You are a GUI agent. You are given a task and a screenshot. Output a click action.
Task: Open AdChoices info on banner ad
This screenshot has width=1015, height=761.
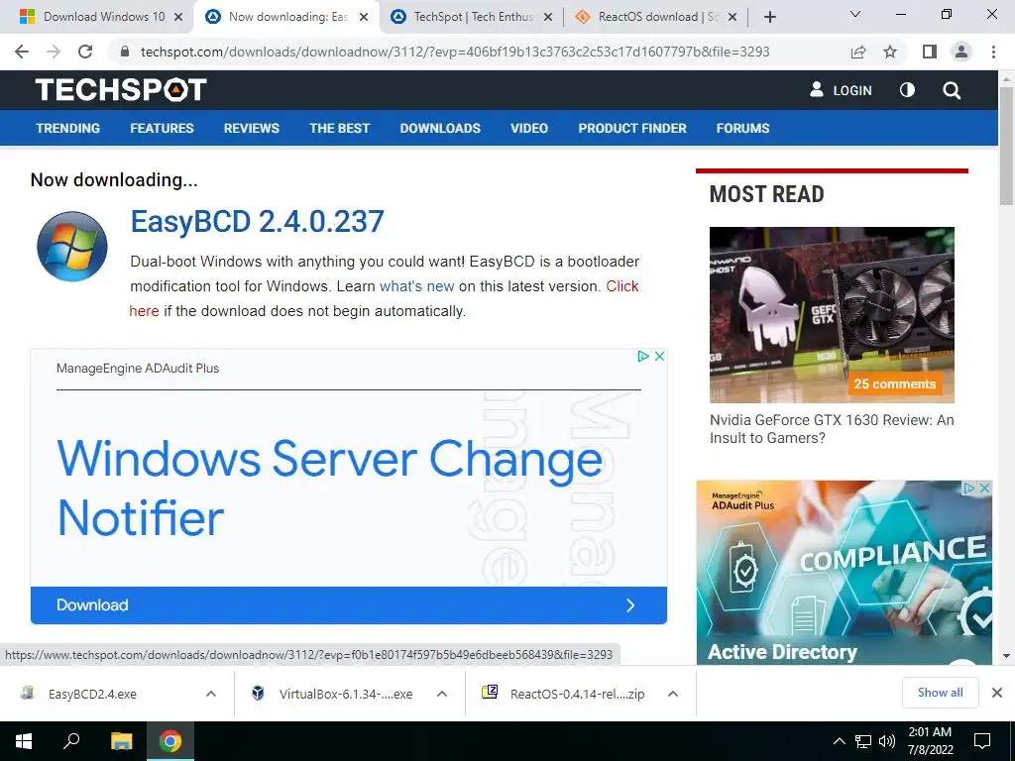tap(642, 356)
